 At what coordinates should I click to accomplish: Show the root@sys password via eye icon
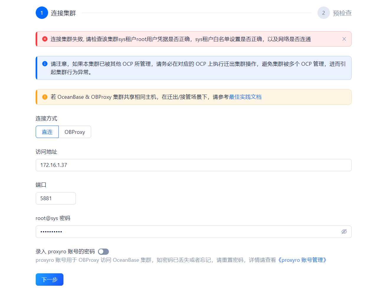[344, 232]
